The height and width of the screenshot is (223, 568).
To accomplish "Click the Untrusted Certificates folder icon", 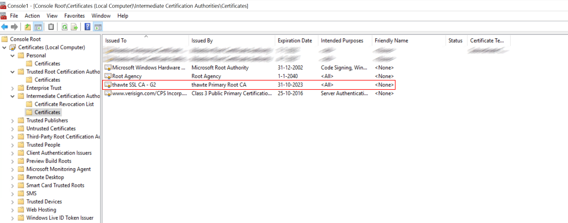I will 21,128.
